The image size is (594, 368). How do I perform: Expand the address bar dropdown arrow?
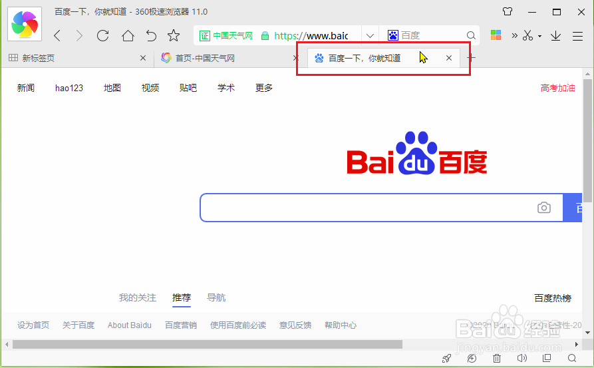point(370,36)
